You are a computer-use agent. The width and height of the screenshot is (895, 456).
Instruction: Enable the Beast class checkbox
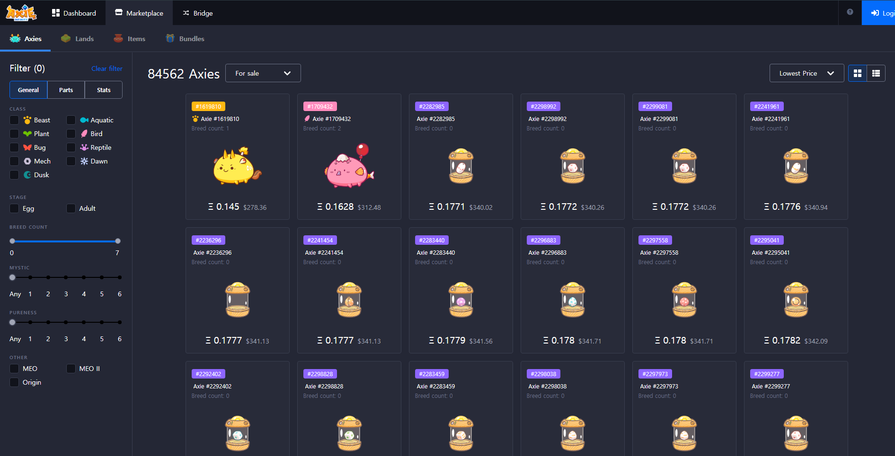14,120
